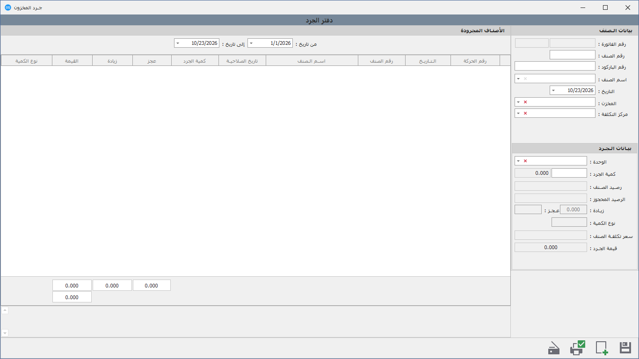
Task: Open the الوحدة unit dropdown
Action: point(518,161)
